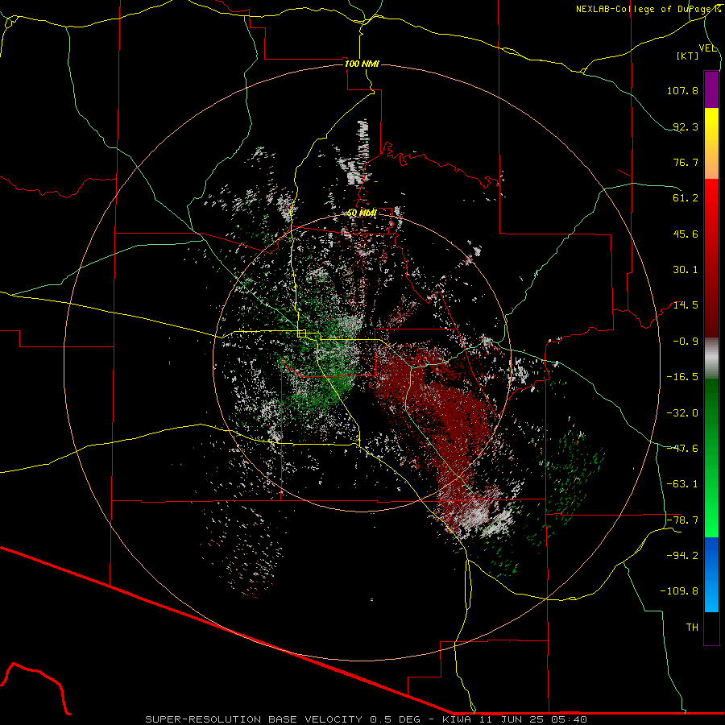The width and height of the screenshot is (725, 725).
Task: Click the gray near-zero segment of the color bar
Action: click(x=711, y=358)
